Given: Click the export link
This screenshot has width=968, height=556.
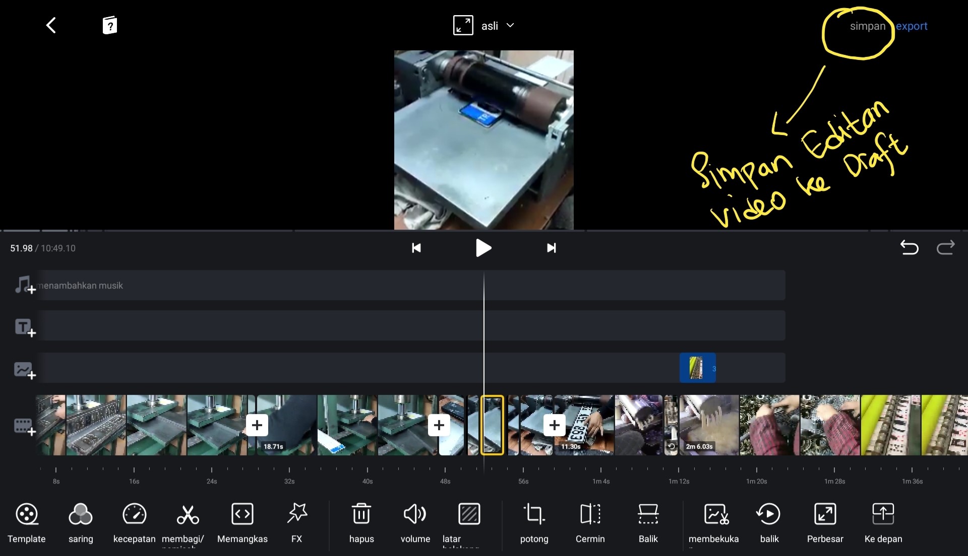Looking at the screenshot, I should [x=912, y=26].
